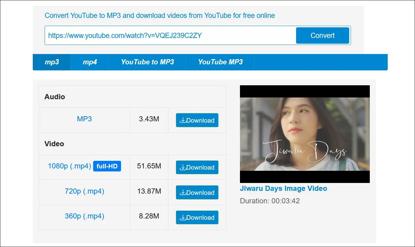
Task: Click the 51.65M file size cell
Action: [x=149, y=166]
